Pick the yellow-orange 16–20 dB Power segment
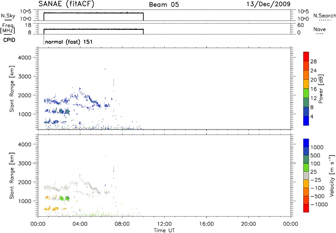Image resolution: width=336 pixels, height=233 pixels. [x=306, y=84]
